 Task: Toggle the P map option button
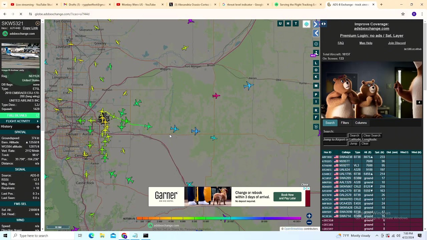tap(316, 95)
